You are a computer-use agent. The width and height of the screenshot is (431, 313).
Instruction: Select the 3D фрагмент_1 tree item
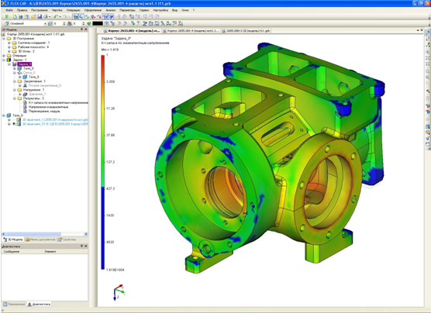click(x=55, y=120)
